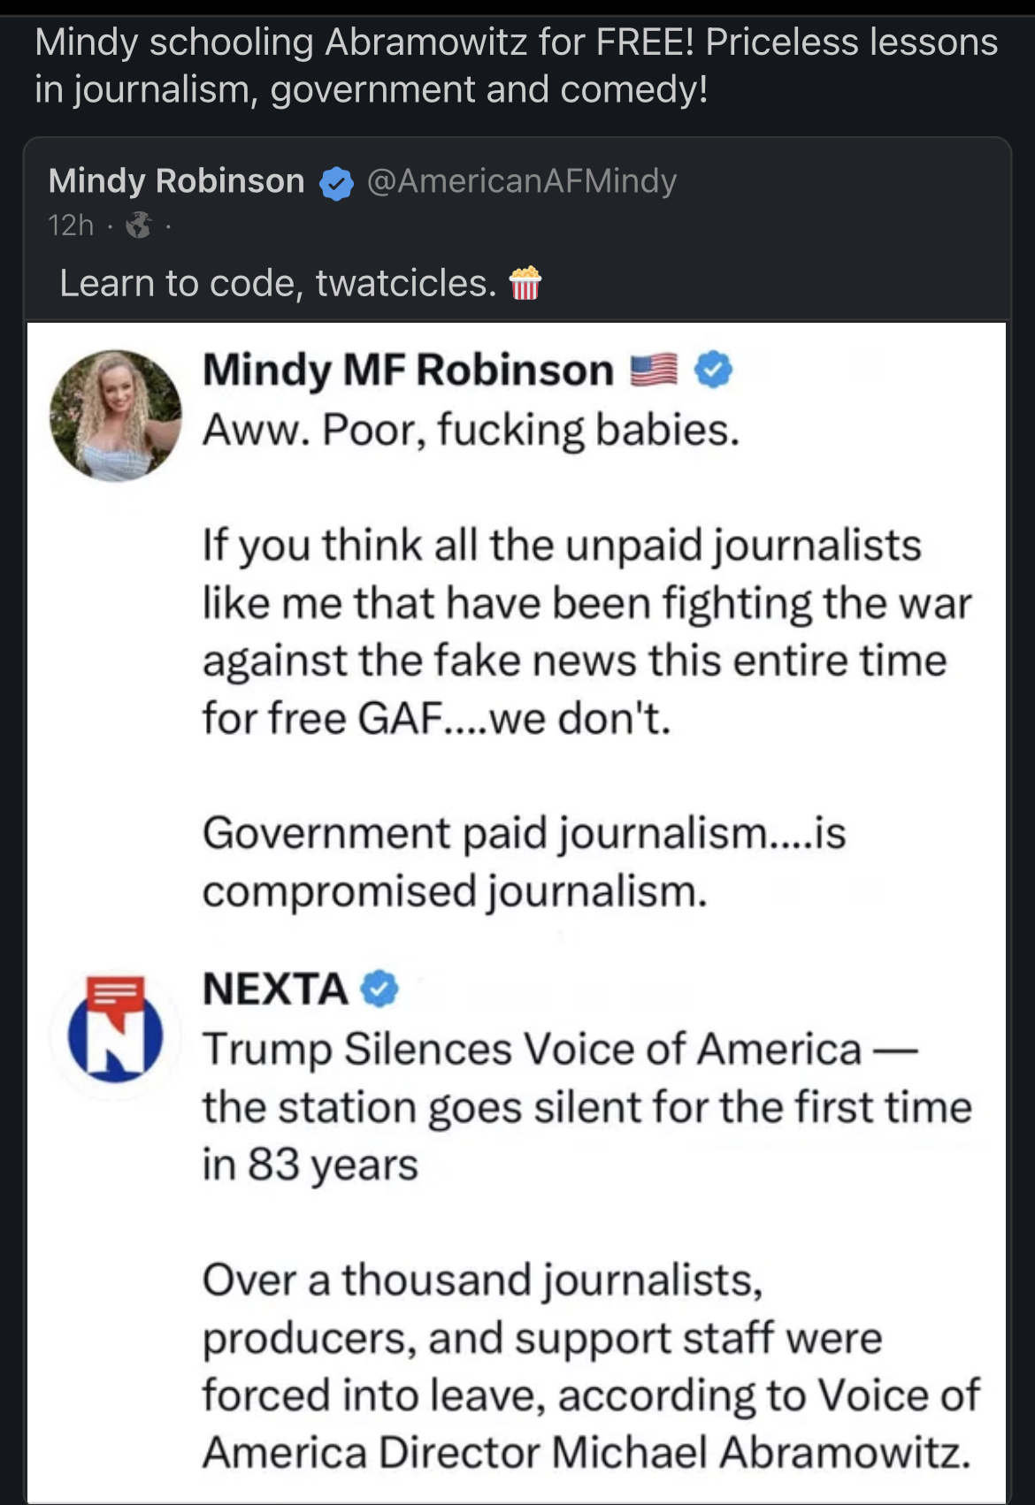This screenshot has height=1505, width=1035.
Task: Open Mindy MF Robinson's round profile photo
Action: (x=116, y=416)
